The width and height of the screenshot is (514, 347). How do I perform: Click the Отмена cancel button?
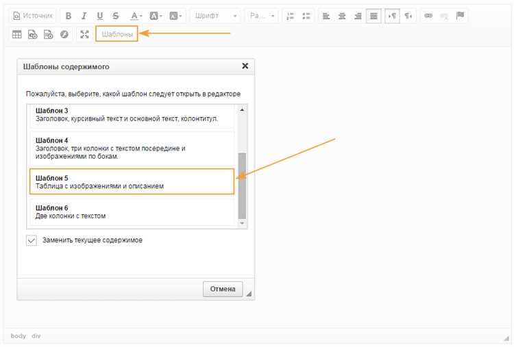pyautogui.click(x=223, y=289)
